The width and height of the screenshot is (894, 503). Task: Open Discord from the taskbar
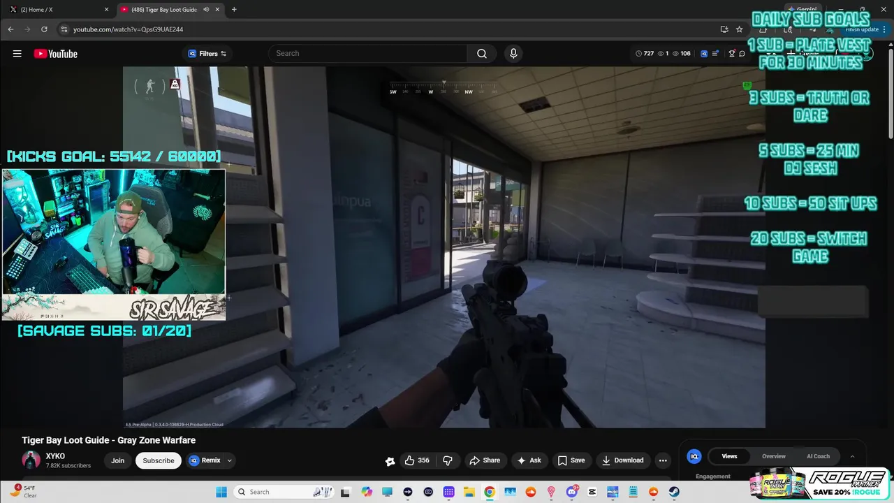click(x=572, y=492)
